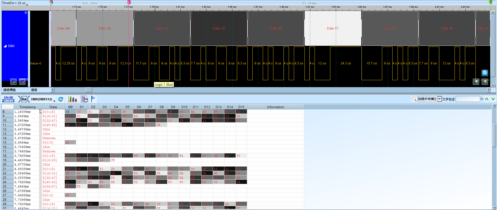
Task: Click the search text input field
Action: pos(468,99)
